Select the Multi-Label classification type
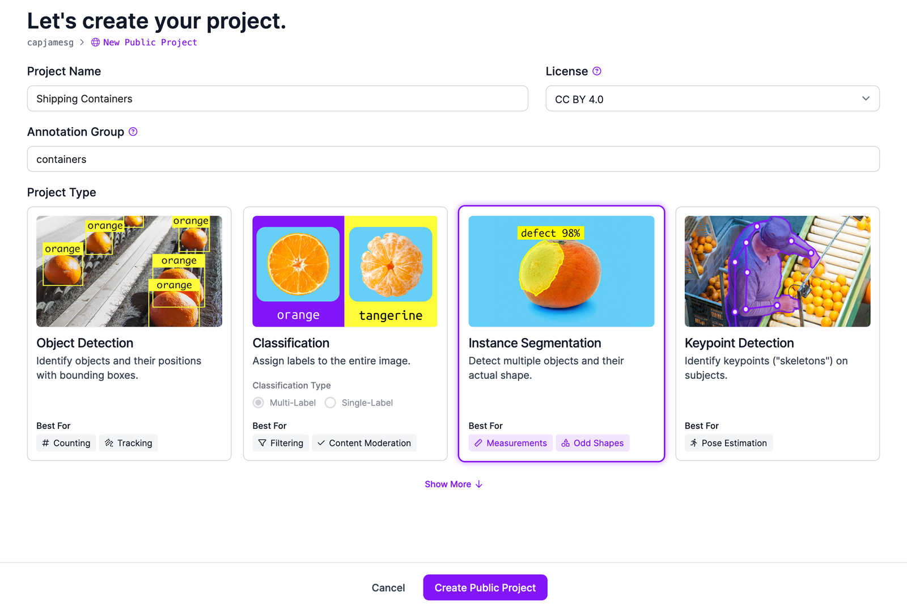 [x=258, y=403]
